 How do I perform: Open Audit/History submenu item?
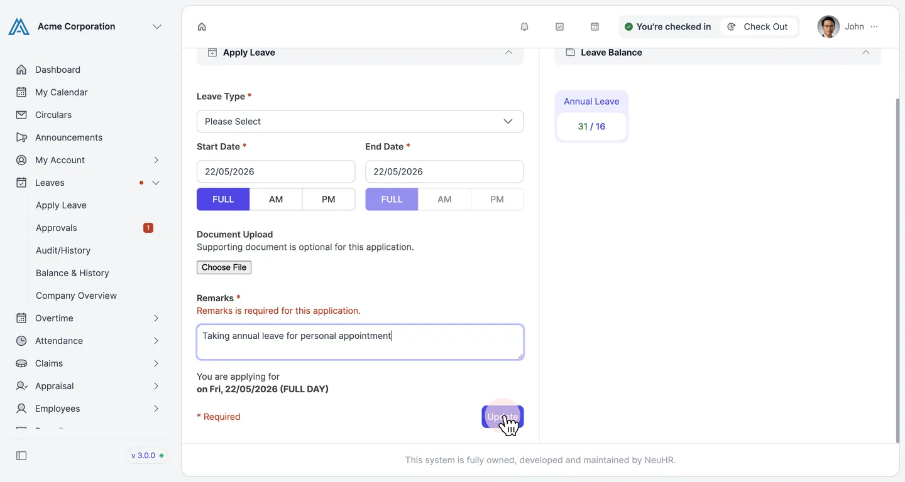63,250
